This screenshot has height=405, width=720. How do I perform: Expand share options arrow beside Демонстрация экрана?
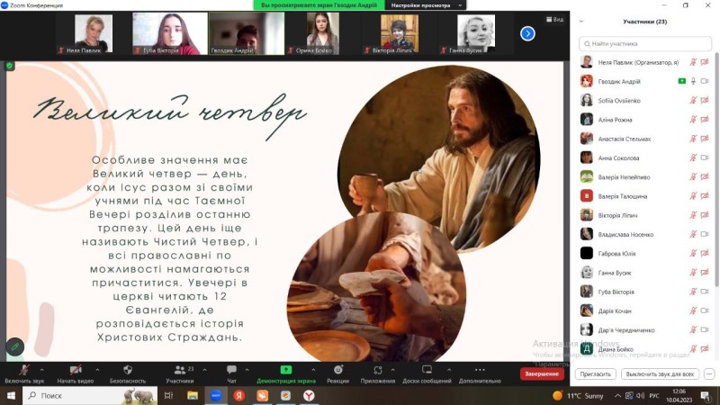point(313,370)
